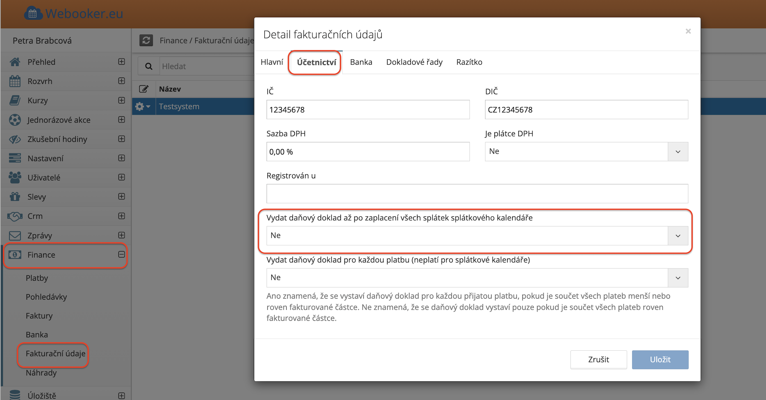The image size is (766, 400).
Task: Switch to the Dokladové řady tab
Action: (x=414, y=62)
